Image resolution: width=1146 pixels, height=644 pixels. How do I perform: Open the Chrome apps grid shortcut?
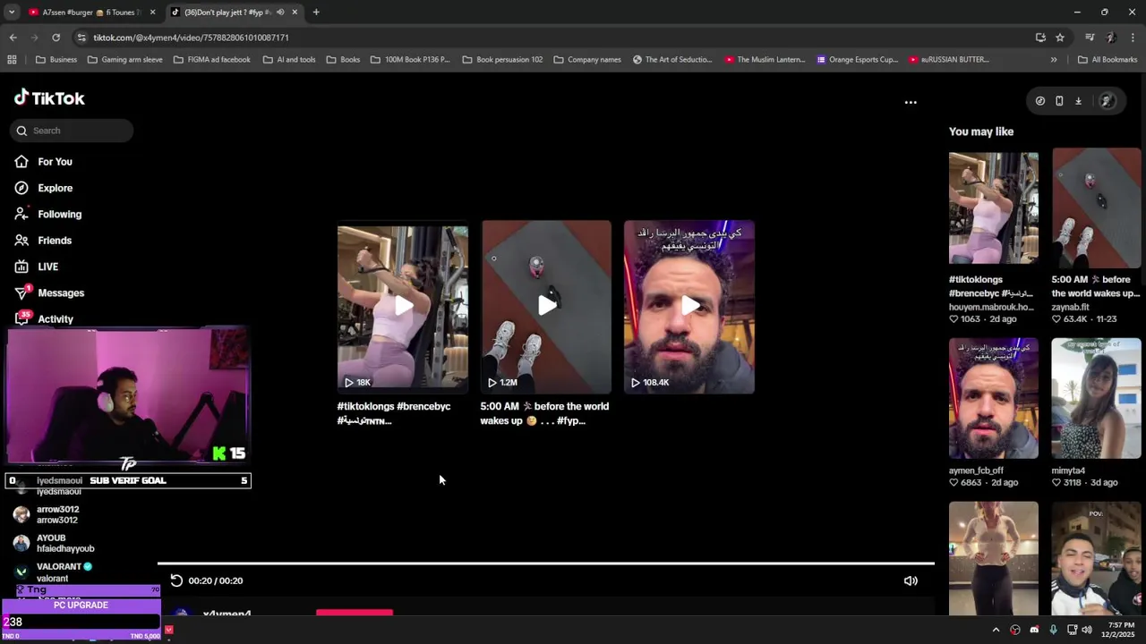(x=12, y=60)
